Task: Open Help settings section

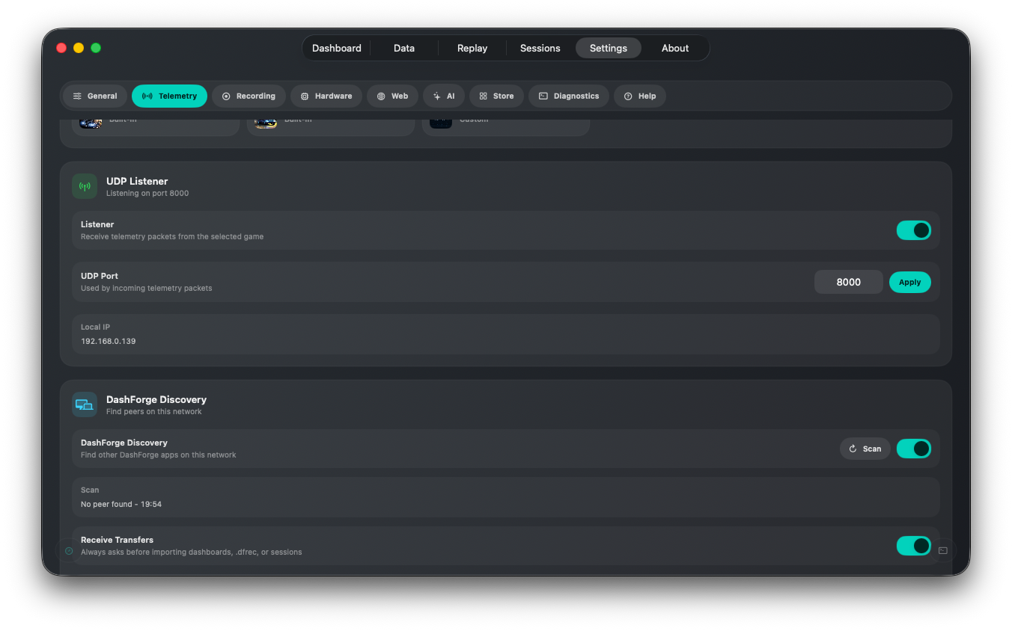Action: coord(640,96)
